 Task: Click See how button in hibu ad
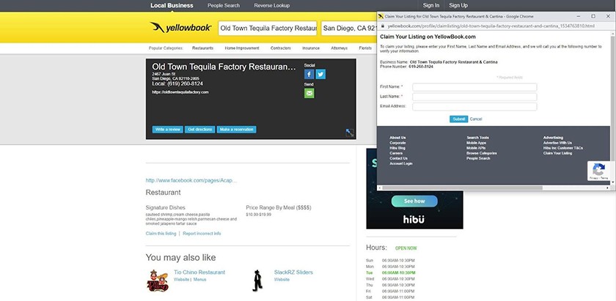pyautogui.click(x=414, y=201)
